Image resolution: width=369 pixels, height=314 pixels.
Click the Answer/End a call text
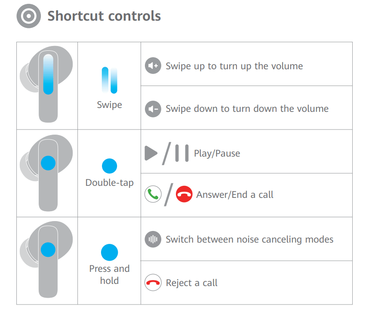click(x=235, y=195)
